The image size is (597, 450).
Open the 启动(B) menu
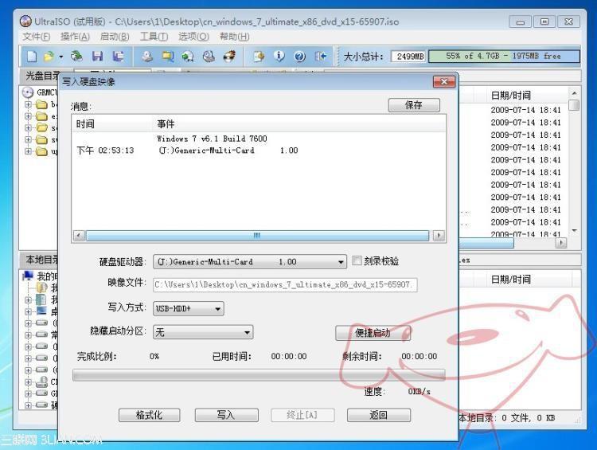tap(115, 37)
